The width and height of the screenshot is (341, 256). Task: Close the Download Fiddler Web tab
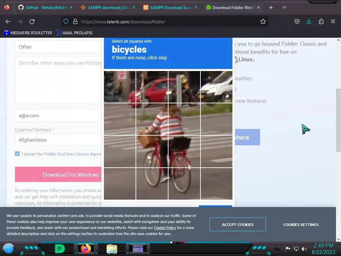[x=258, y=7]
